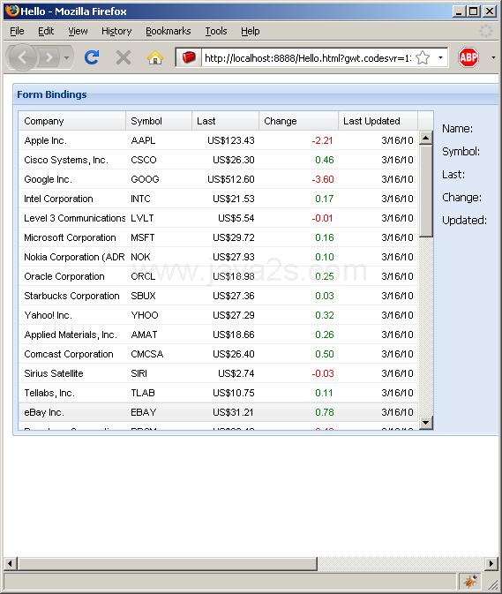Select the Cisco Systems, Inc. row

pyautogui.click(x=218, y=160)
